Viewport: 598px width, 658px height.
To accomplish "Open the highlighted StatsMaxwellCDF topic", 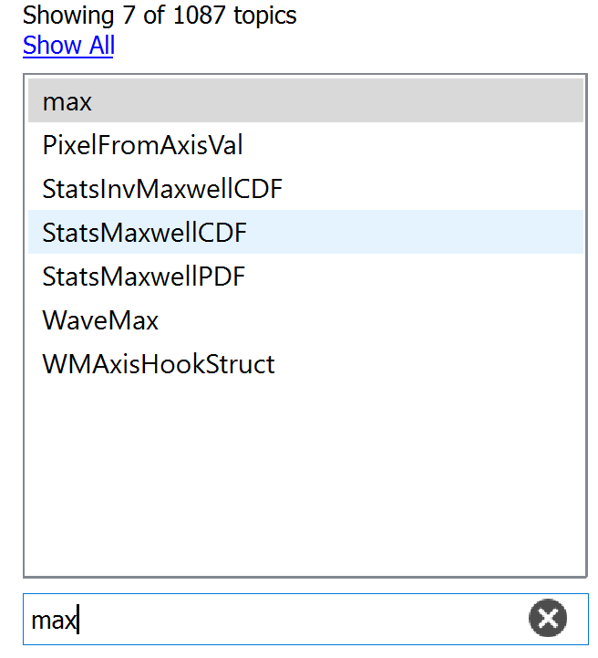I will 305,232.
